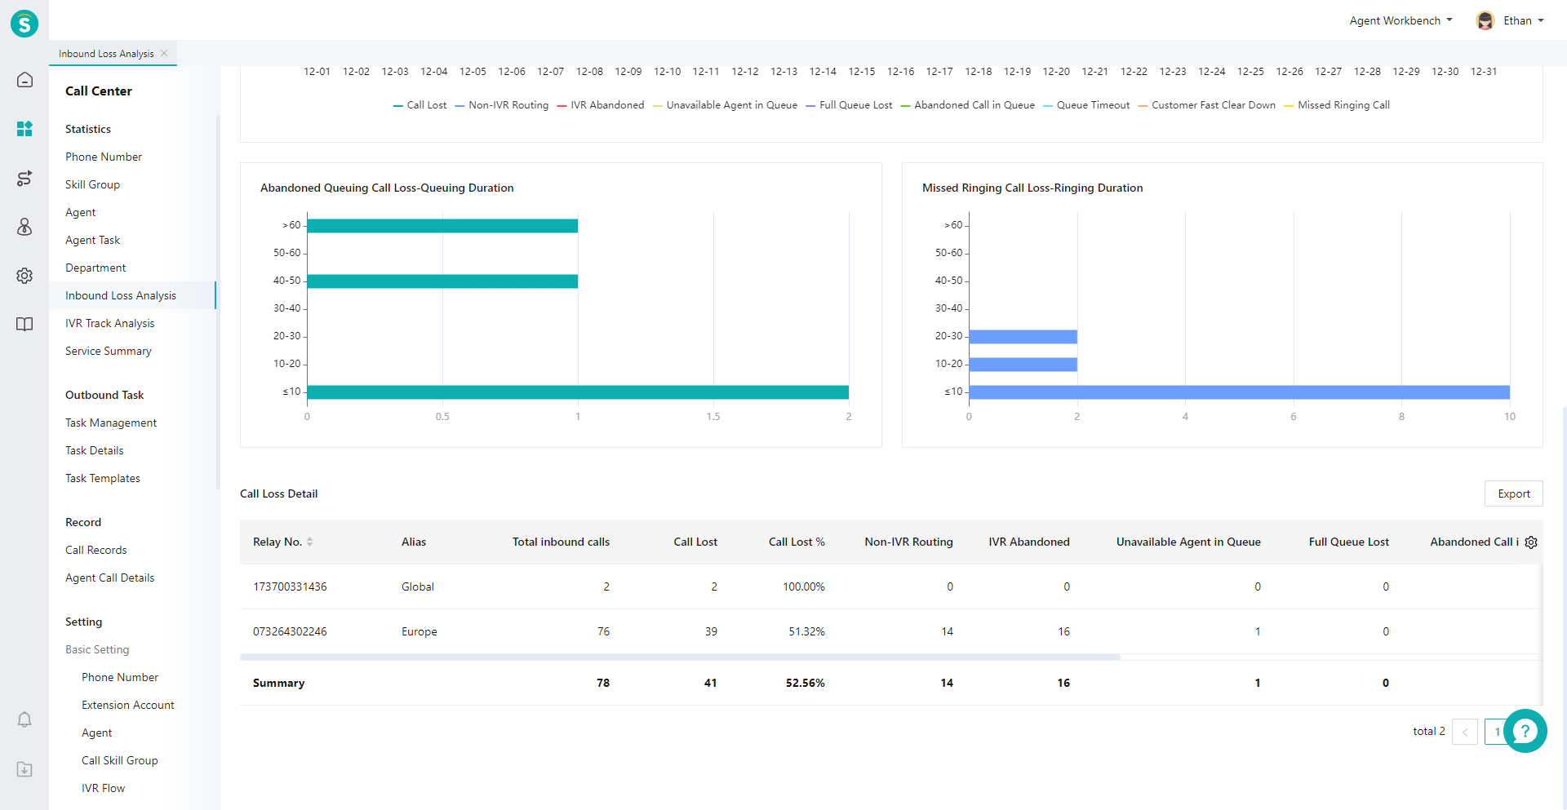Sort by Relay No. column arrows
Screen dimensions: 1567x810
[310, 542]
